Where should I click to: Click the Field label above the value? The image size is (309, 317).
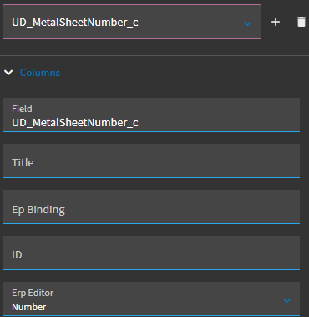click(x=22, y=109)
